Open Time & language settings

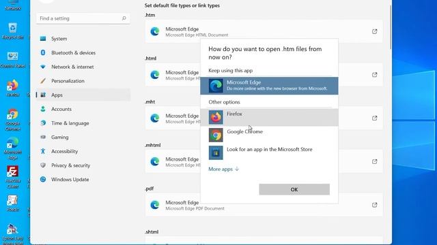coord(83,123)
